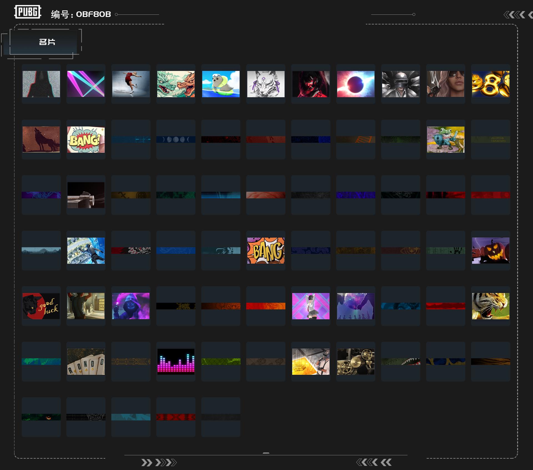This screenshot has height=470, width=533.
Task: Click the top-right left-chevrons arrow icon
Action: (514, 15)
